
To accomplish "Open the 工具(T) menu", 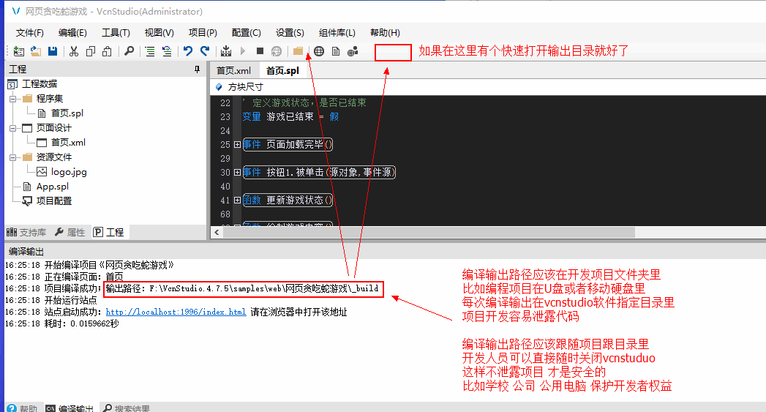I will point(116,33).
